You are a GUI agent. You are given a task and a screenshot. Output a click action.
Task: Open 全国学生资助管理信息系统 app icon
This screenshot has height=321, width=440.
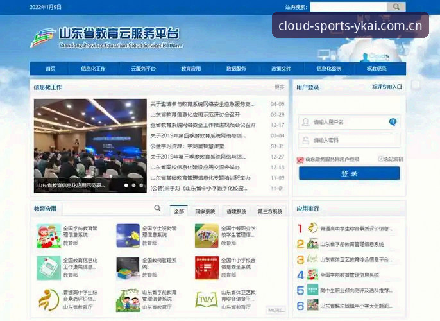(x=128, y=236)
